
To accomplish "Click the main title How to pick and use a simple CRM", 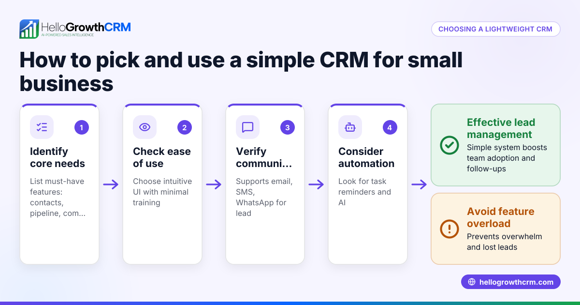I will [241, 72].
